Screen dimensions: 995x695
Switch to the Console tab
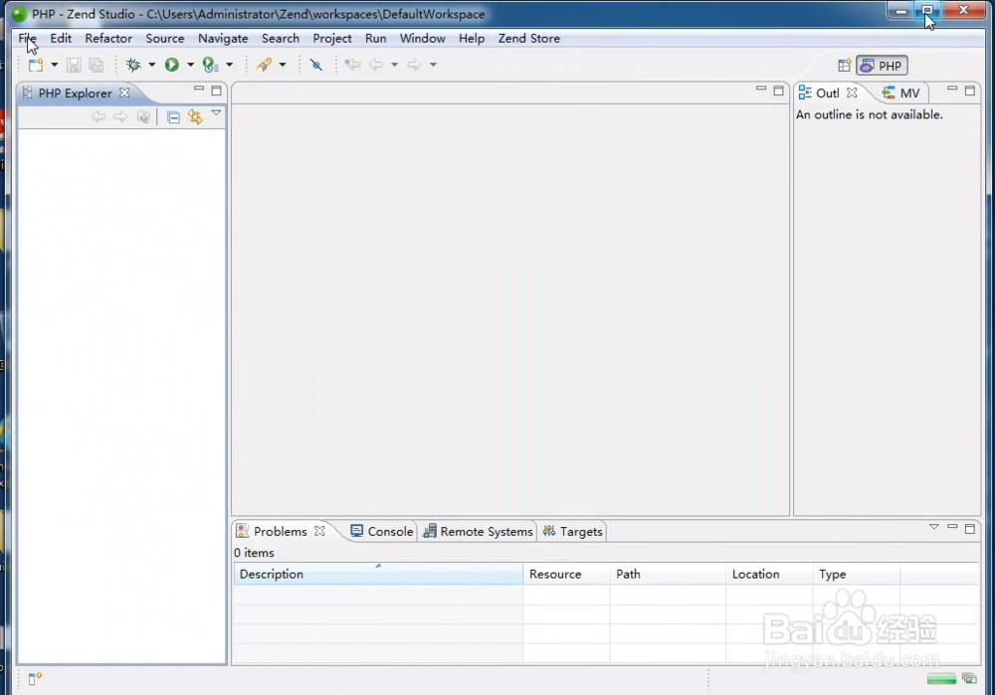[382, 531]
